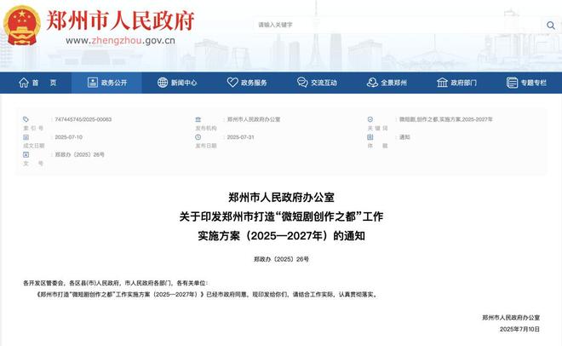Click the 郑州市人民政府 site title
562x346 pixels.
pos(120,20)
